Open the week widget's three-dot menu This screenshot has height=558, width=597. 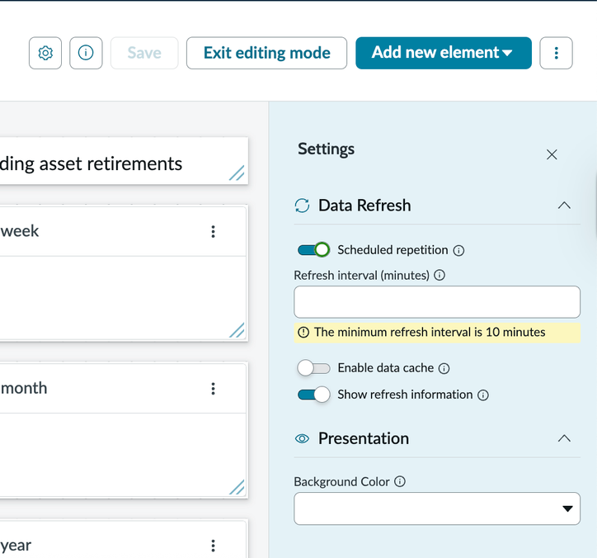tap(213, 232)
